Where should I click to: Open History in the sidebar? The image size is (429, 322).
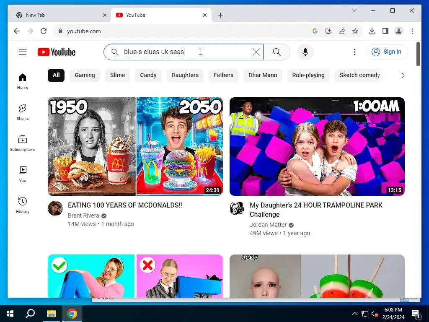[x=23, y=205]
